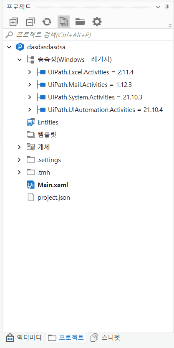Expand UiPath.Excel.Activities dependency
The width and height of the screenshot is (174, 348).
pos(30,72)
